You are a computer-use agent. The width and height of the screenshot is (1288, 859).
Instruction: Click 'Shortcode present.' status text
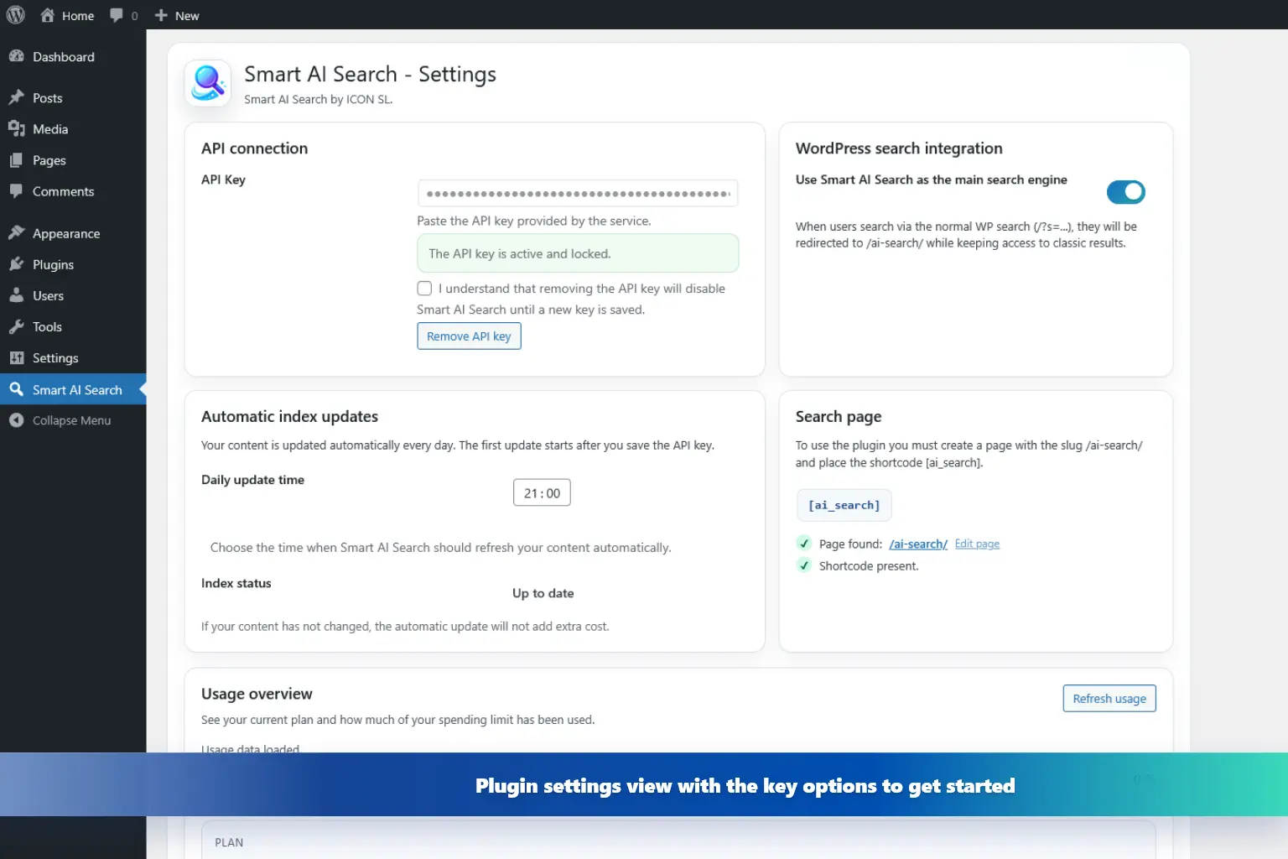coord(869,566)
